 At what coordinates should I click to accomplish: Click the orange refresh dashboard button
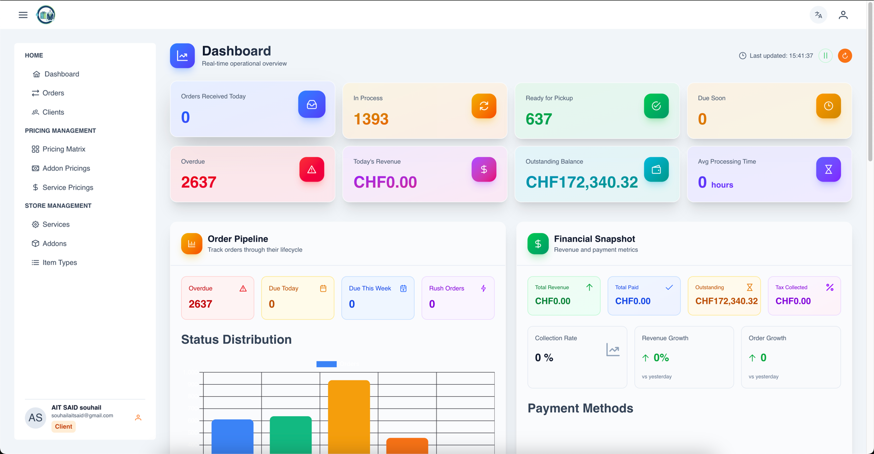[845, 56]
